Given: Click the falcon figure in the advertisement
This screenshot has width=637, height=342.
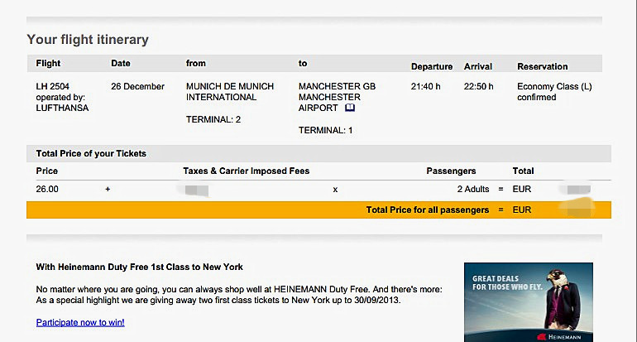Looking at the screenshot, I should (x=568, y=300).
